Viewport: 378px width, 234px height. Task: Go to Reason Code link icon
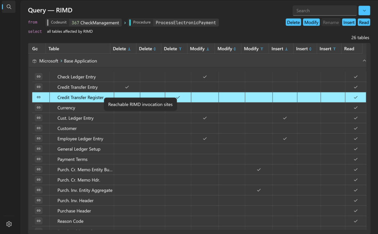click(x=39, y=221)
